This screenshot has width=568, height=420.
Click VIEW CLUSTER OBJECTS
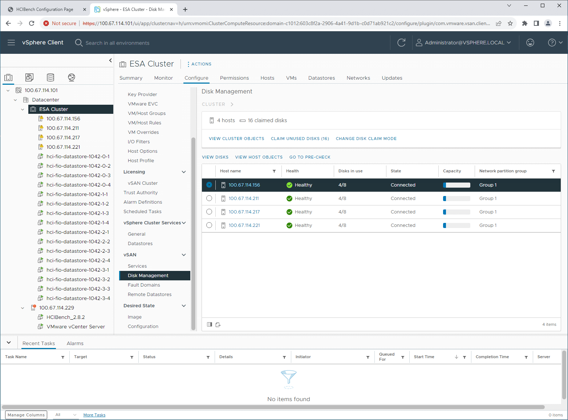click(x=236, y=139)
